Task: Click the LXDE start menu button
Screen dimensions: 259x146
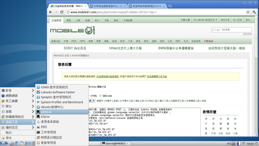Action: 4,143
